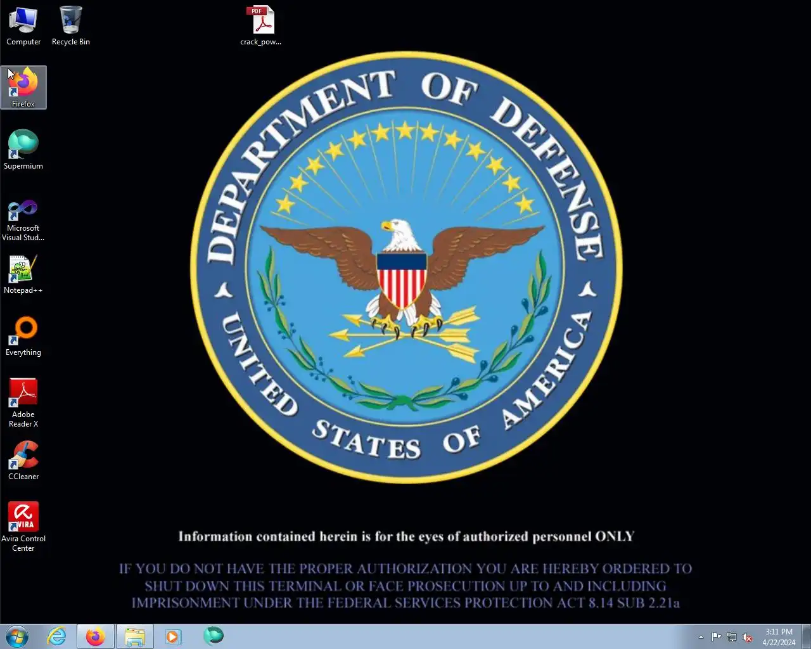This screenshot has height=649, width=811.
Task: Select the Firefox desktop shortcut
Action: pyautogui.click(x=23, y=87)
